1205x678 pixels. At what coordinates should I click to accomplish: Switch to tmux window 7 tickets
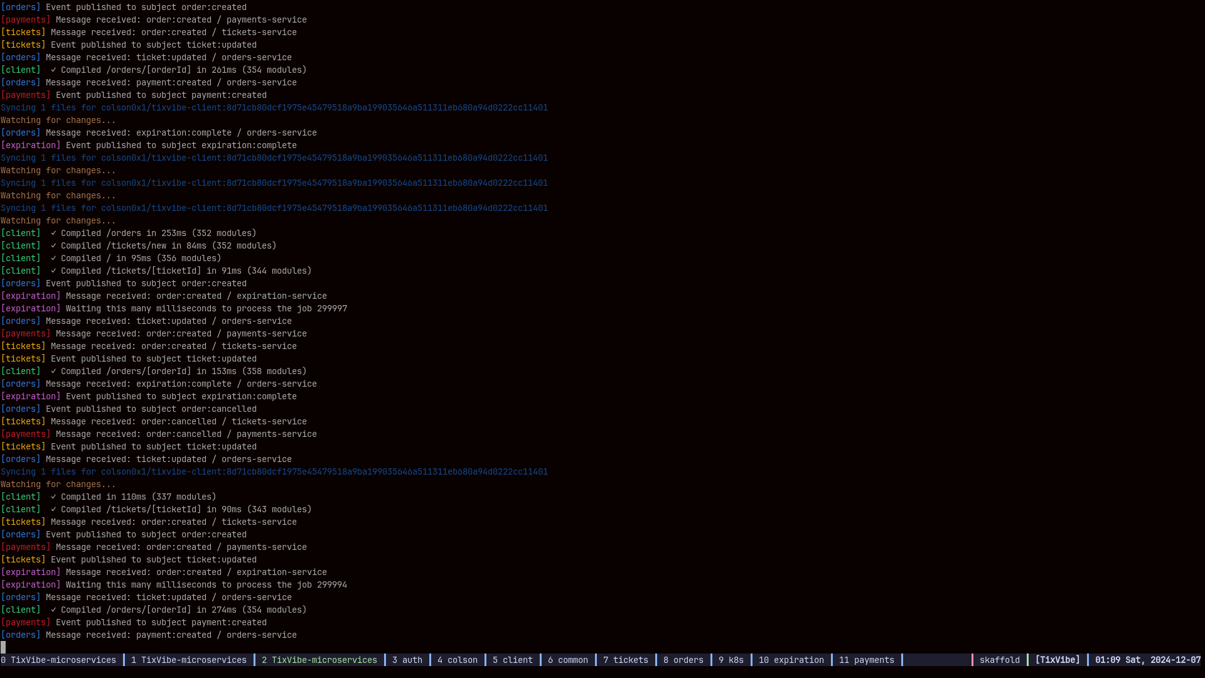pyautogui.click(x=626, y=660)
